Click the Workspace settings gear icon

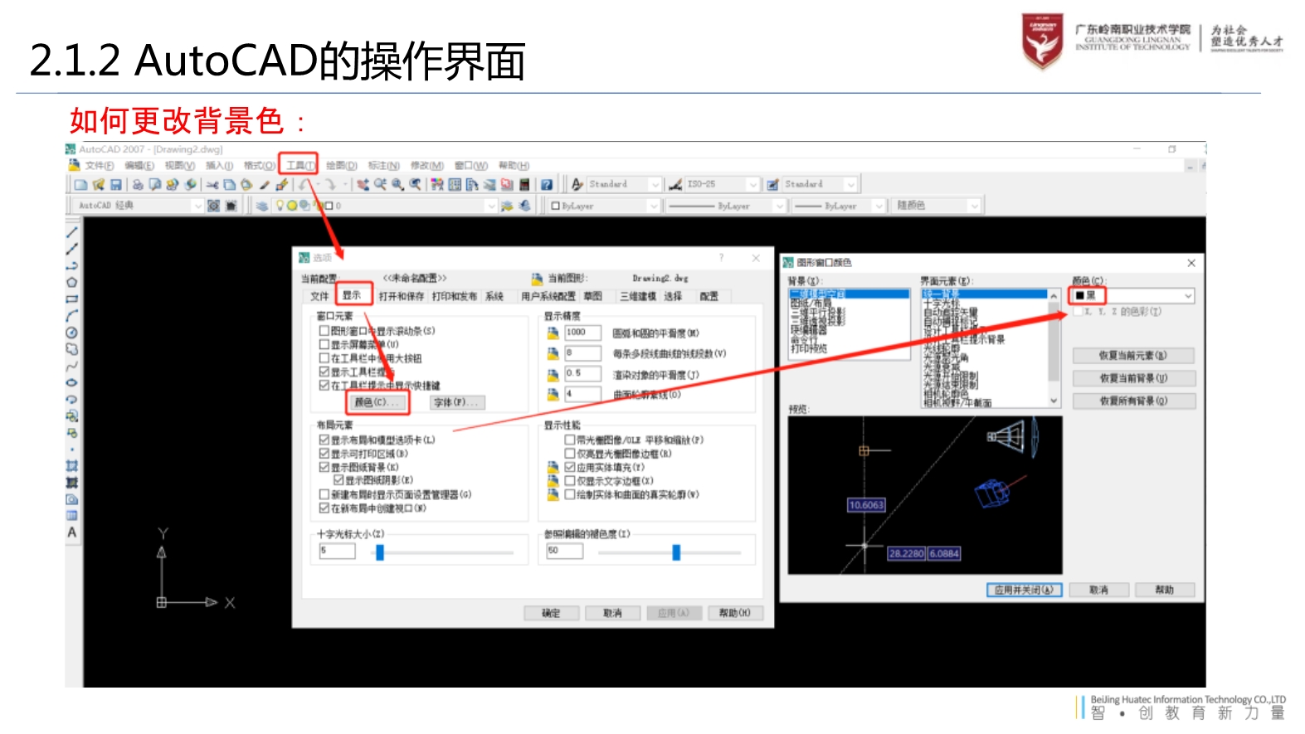click(213, 206)
